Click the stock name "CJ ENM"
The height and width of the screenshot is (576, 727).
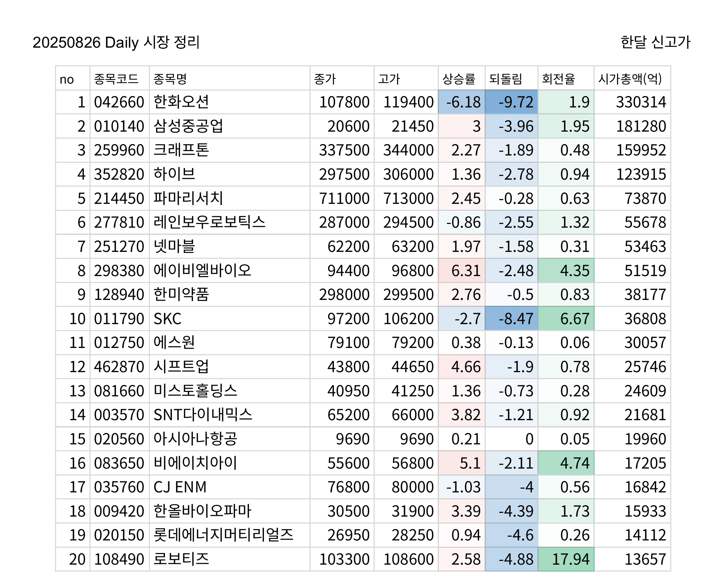point(180,487)
